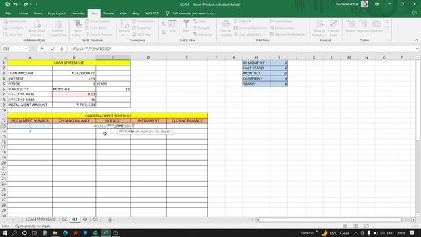Click the zoom slider in status bar
This screenshot has width=421, height=237.
click(391, 226)
